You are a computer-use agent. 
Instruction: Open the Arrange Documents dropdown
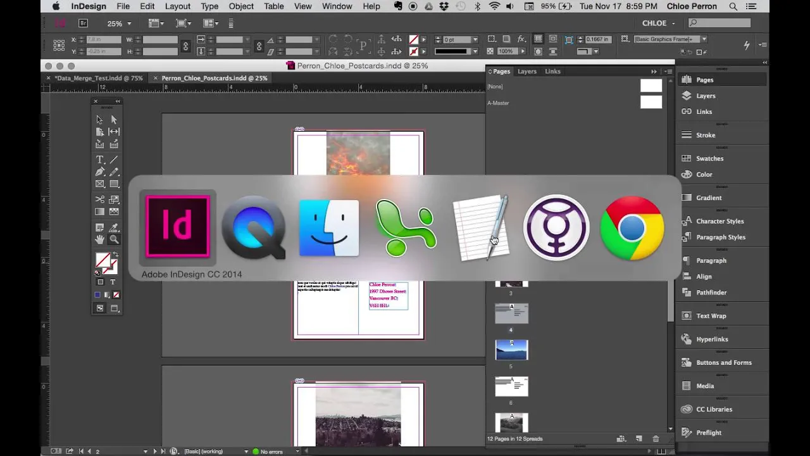tap(211, 23)
